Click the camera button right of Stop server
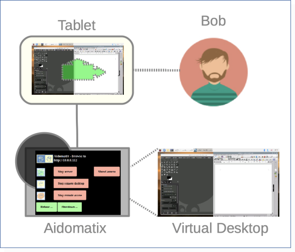Screen dimensions: 295x252 pos(107,172)
